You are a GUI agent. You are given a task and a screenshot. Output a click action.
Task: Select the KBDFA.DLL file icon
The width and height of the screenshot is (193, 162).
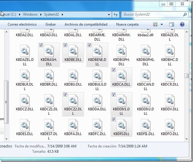coord(73,125)
